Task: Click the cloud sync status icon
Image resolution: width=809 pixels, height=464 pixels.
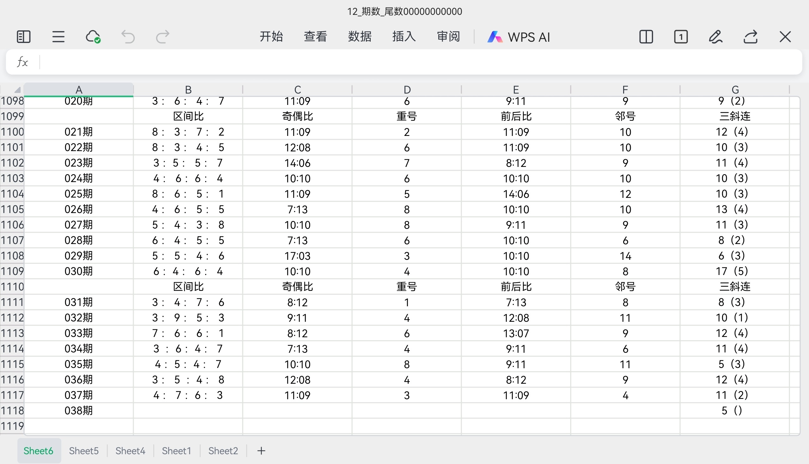Action: tap(93, 37)
